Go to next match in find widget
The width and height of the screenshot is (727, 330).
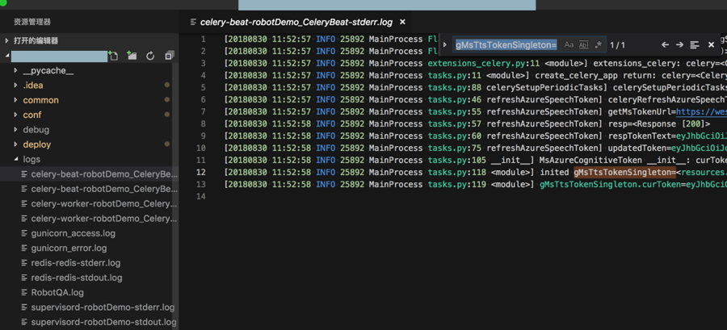click(679, 45)
